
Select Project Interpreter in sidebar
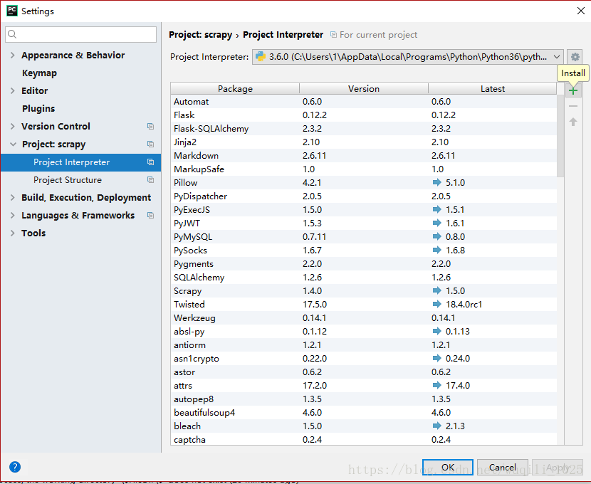click(x=80, y=162)
